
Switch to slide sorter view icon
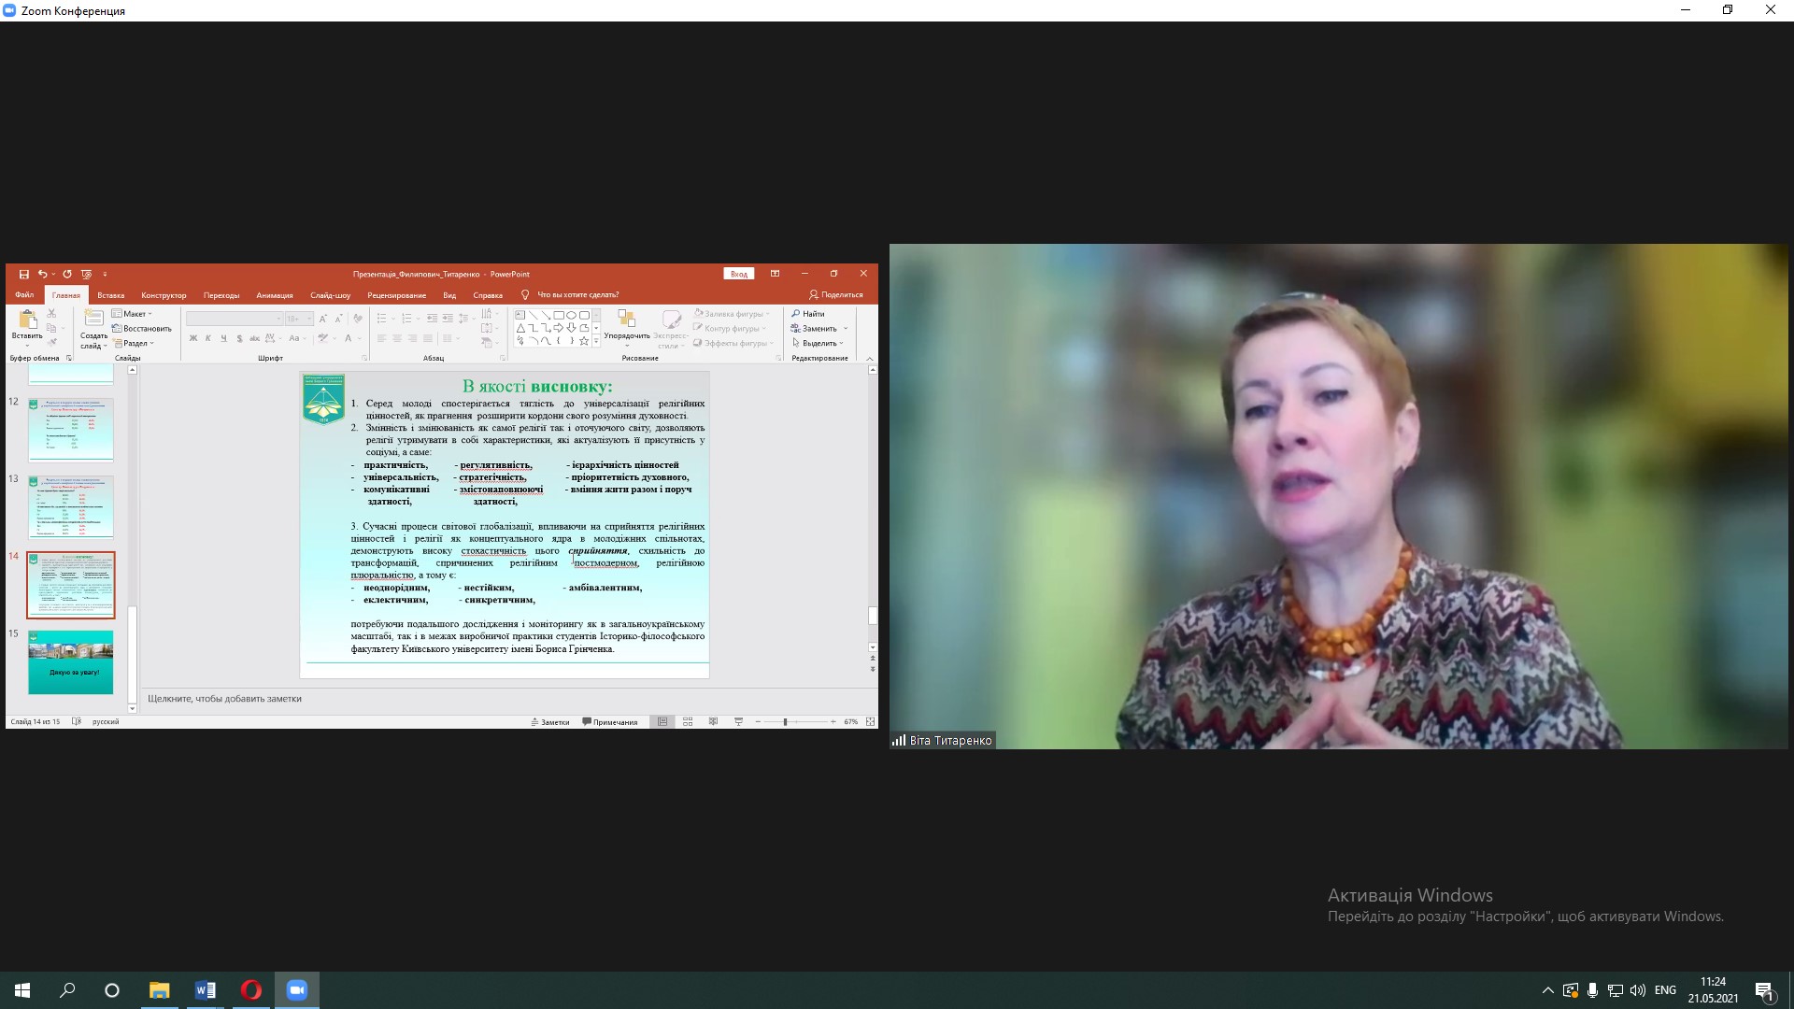[688, 721]
